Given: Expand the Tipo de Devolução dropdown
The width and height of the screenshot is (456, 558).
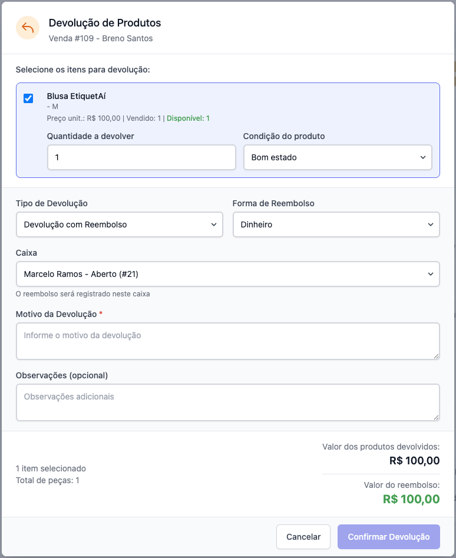Looking at the screenshot, I should [x=120, y=224].
